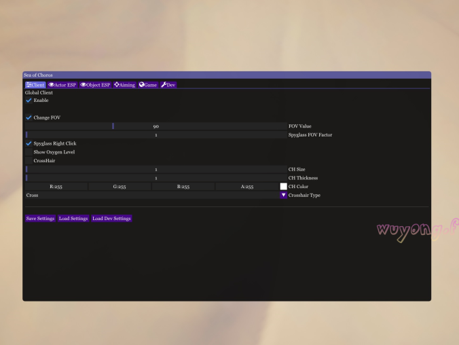The width and height of the screenshot is (459, 345).
Task: Switch to the Aiming tab
Action: tap(125, 85)
